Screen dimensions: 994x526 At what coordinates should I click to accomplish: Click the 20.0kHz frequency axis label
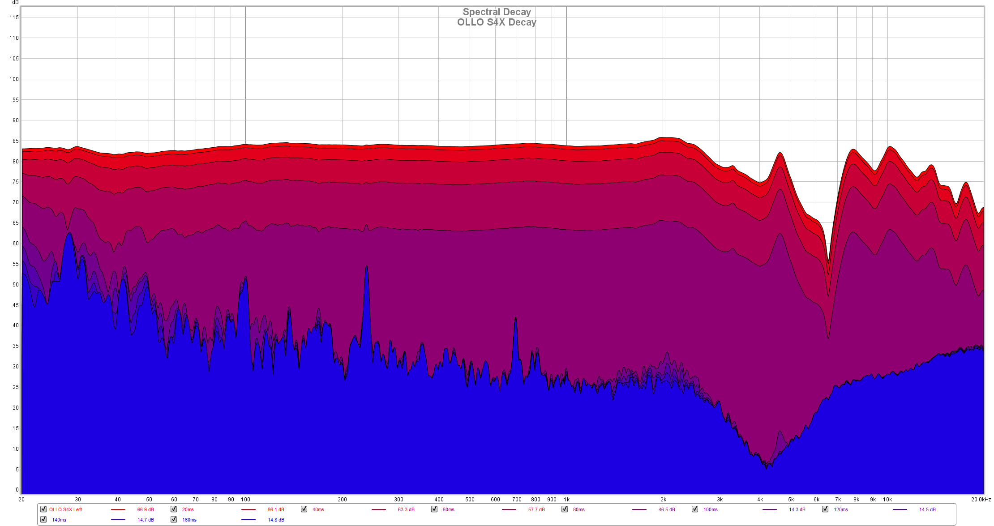pos(981,500)
